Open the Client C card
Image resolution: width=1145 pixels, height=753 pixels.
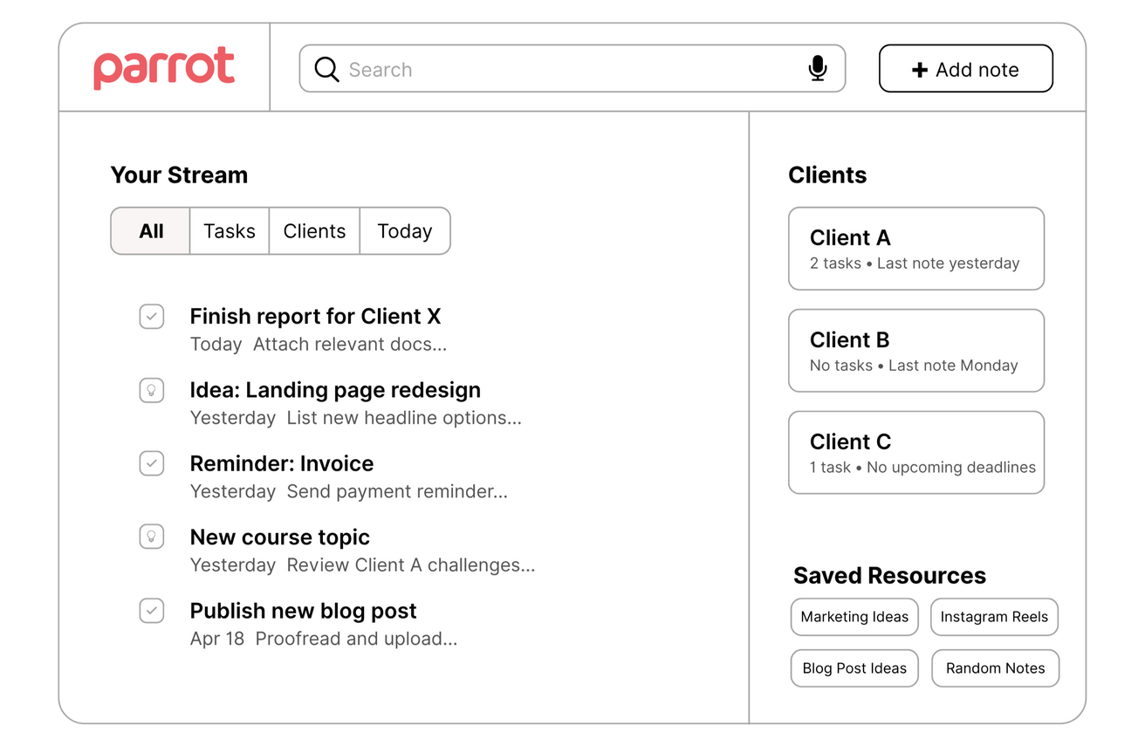click(x=915, y=453)
